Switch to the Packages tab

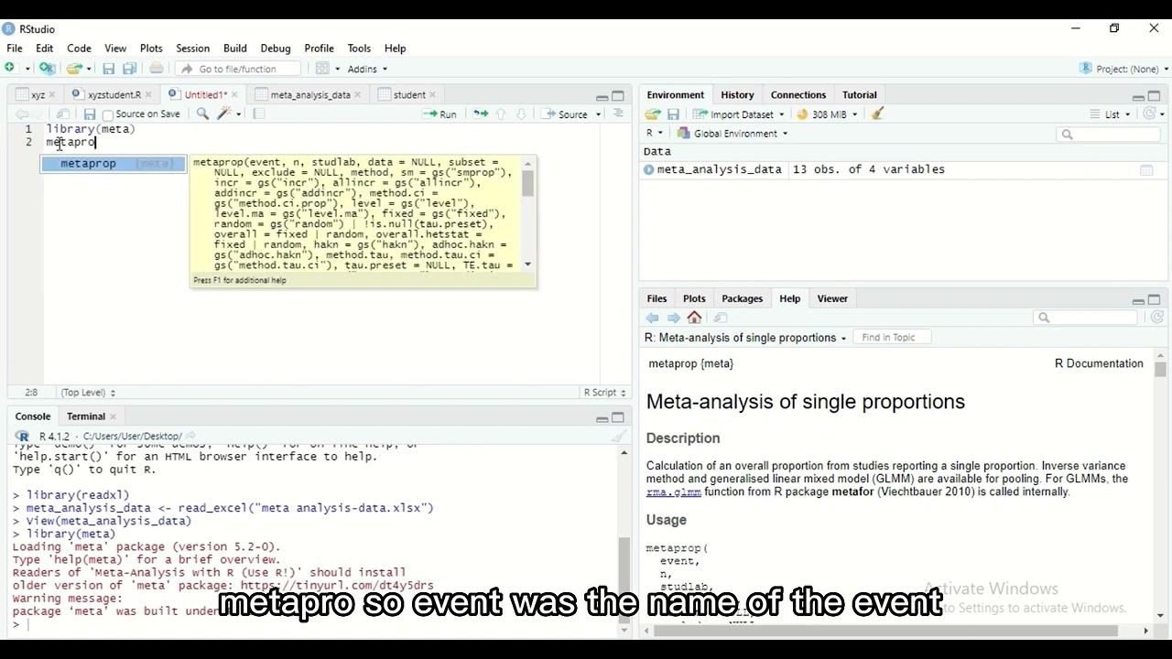click(742, 298)
